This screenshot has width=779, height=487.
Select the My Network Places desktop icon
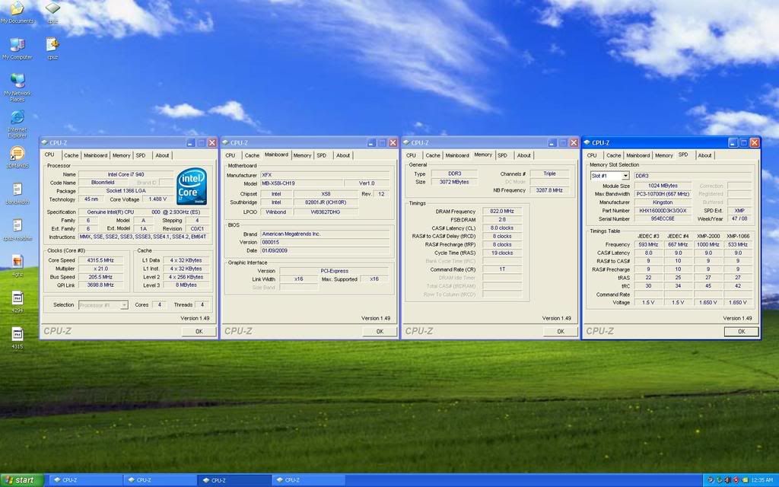coord(17,87)
